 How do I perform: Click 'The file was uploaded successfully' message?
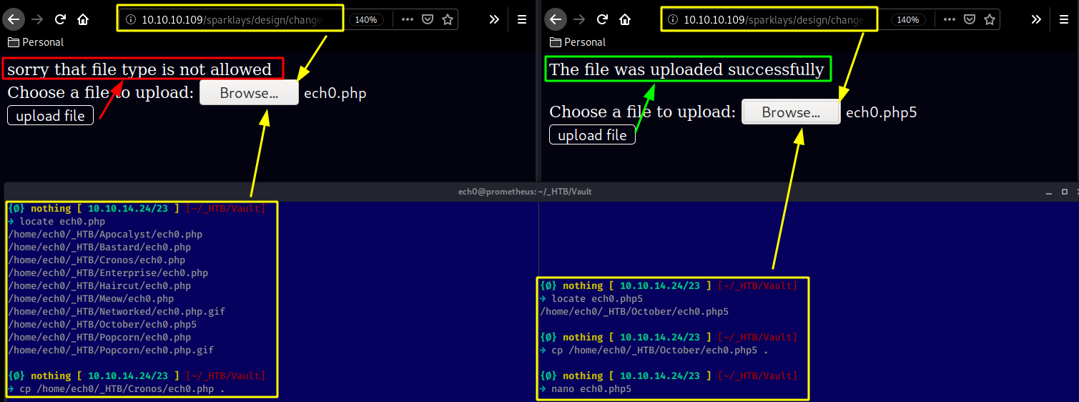(x=686, y=69)
